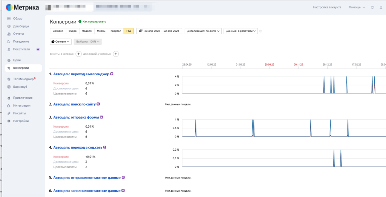Screen dimensions: 386x197
Task: Click the Интеграции puzzle icon
Action: point(9,106)
